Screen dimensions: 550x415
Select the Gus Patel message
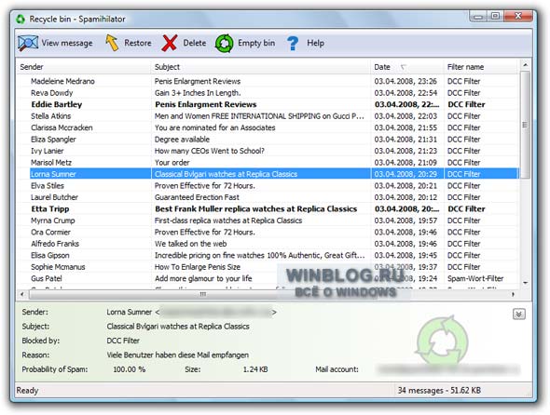click(x=268, y=278)
